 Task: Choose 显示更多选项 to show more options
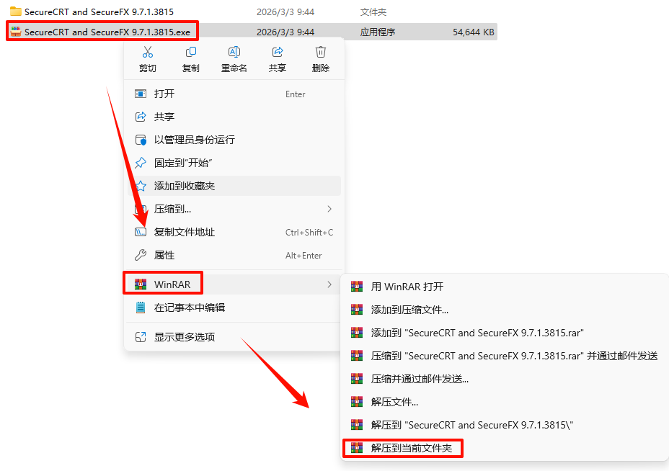(x=234, y=337)
